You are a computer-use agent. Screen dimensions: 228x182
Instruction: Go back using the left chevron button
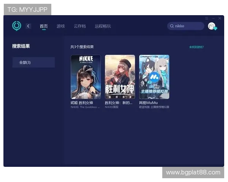(28, 26)
